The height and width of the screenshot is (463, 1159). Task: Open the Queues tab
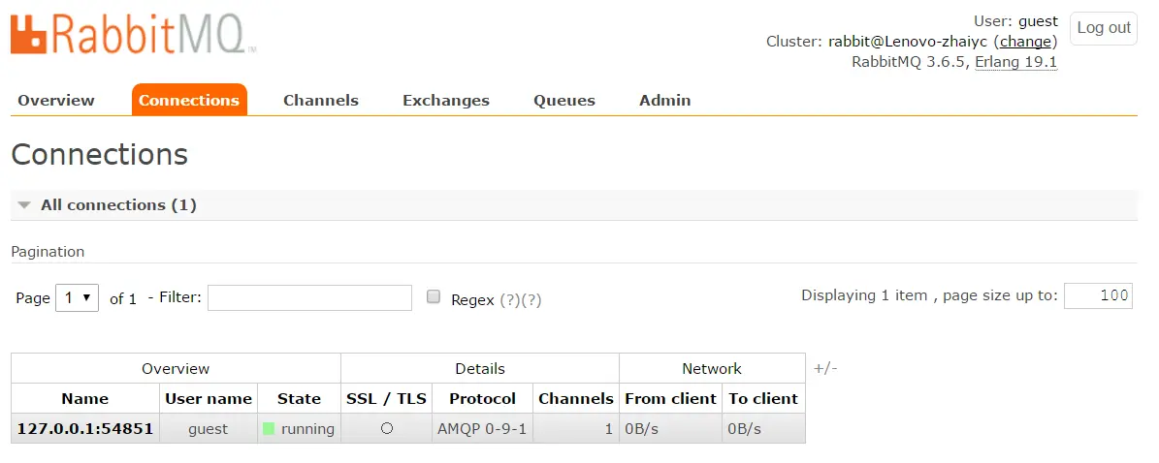point(563,101)
